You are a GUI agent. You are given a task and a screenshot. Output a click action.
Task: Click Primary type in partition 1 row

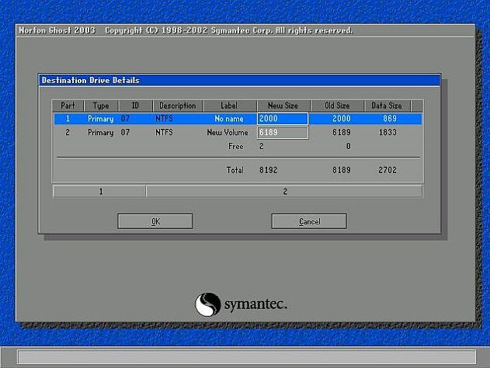click(101, 119)
